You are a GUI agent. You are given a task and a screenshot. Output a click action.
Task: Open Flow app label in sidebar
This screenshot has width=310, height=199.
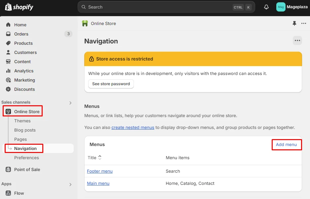coord(19,193)
